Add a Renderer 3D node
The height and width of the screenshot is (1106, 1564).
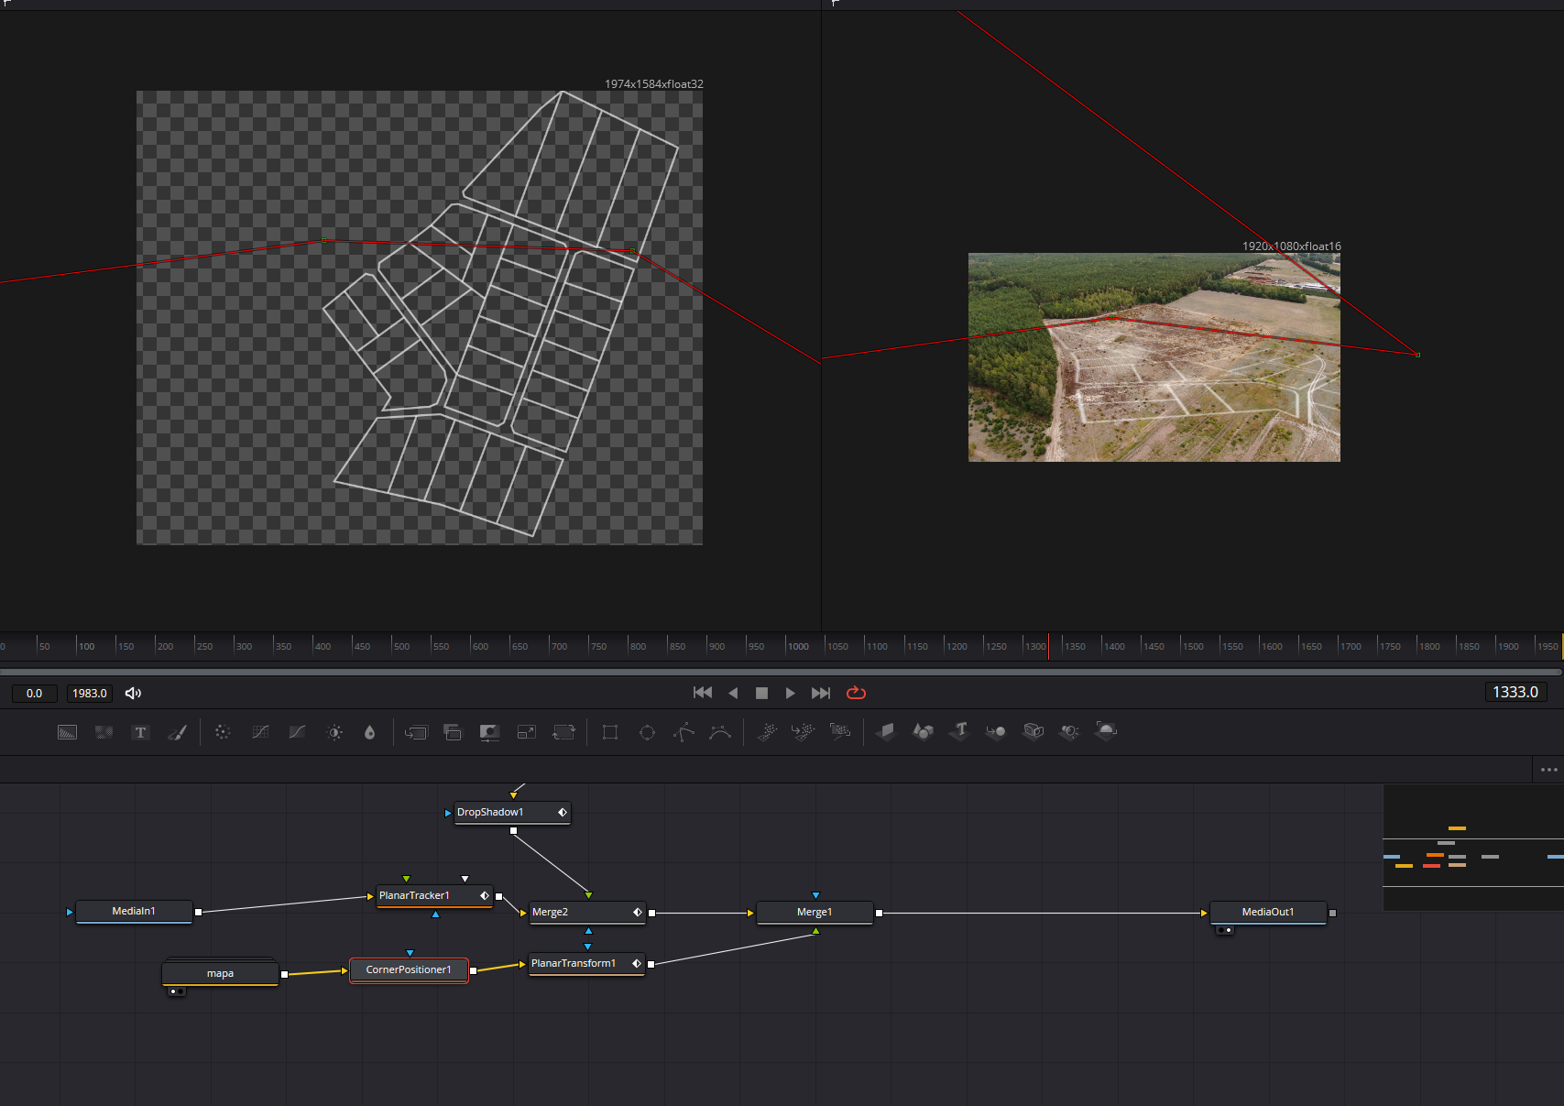(1106, 731)
